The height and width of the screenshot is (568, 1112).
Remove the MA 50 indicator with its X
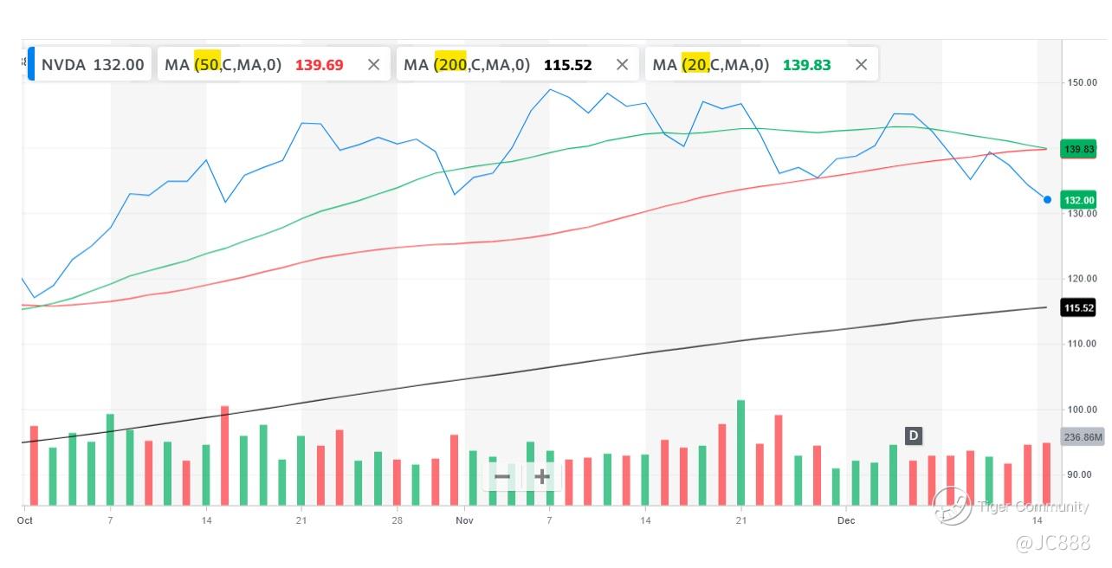point(373,65)
